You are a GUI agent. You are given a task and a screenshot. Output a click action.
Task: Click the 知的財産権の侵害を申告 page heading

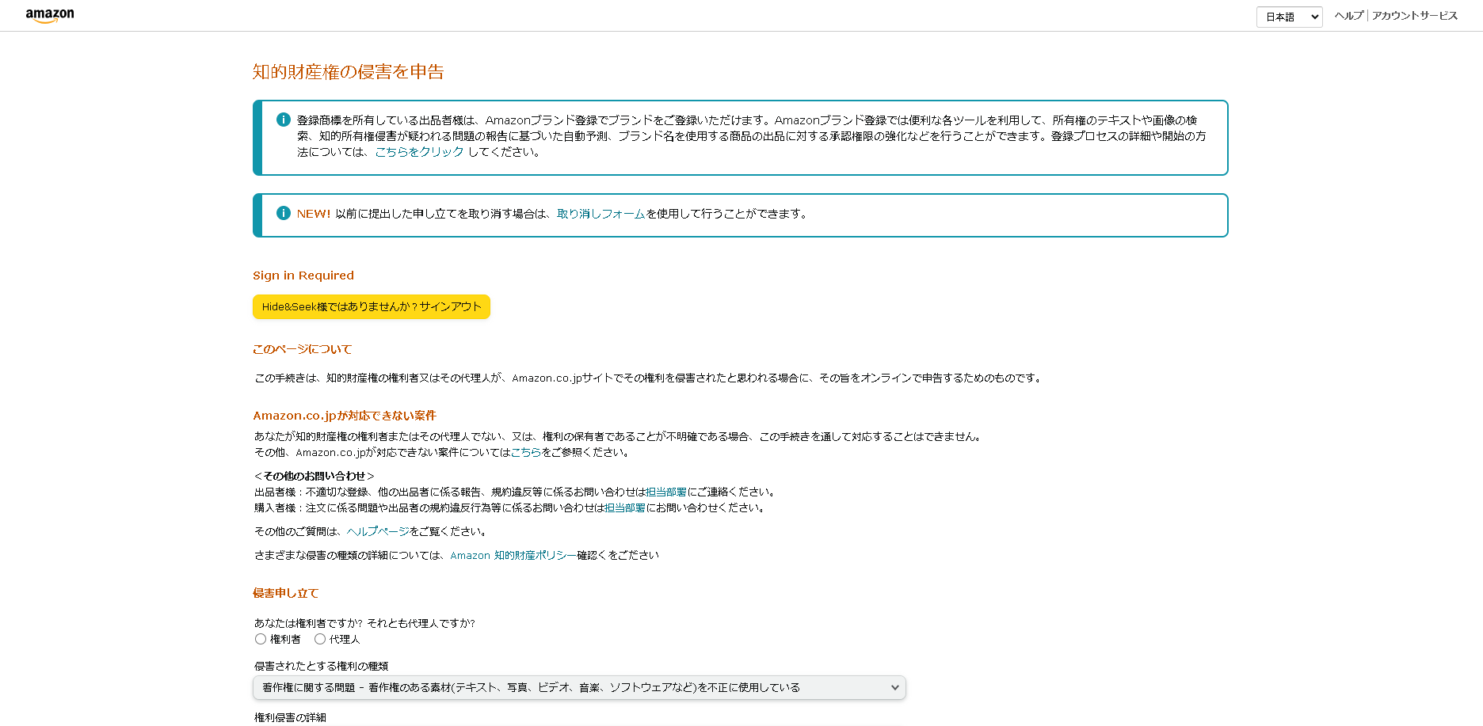(348, 72)
